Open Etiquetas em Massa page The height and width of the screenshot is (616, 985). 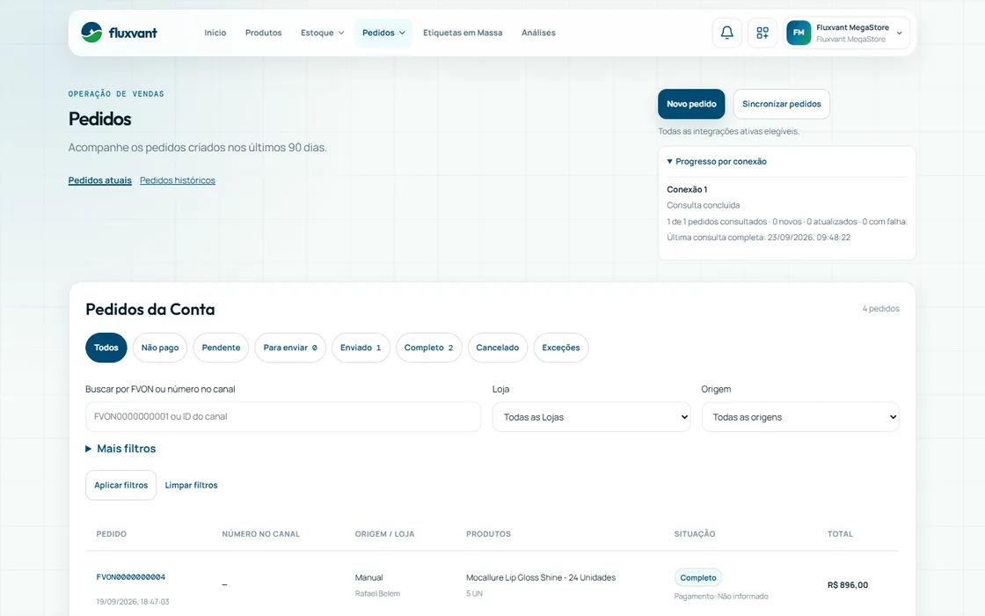coord(463,33)
